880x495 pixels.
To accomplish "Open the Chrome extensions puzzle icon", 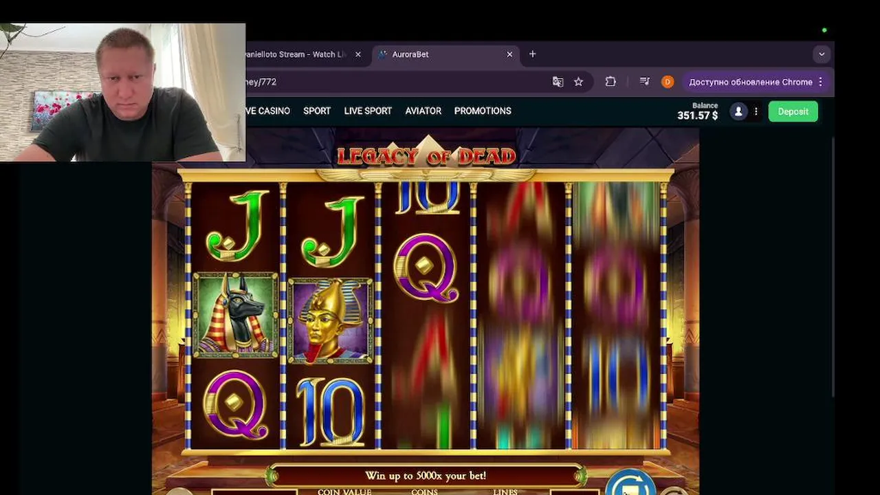I will click(x=610, y=82).
